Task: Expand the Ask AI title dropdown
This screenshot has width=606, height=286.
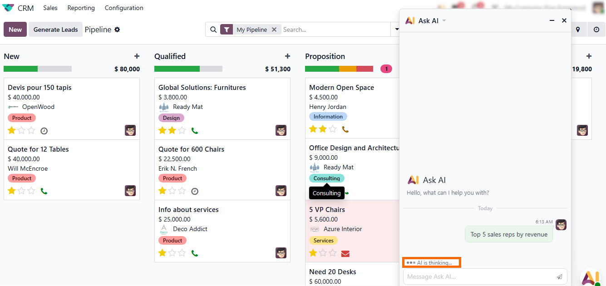Action: coord(444,21)
